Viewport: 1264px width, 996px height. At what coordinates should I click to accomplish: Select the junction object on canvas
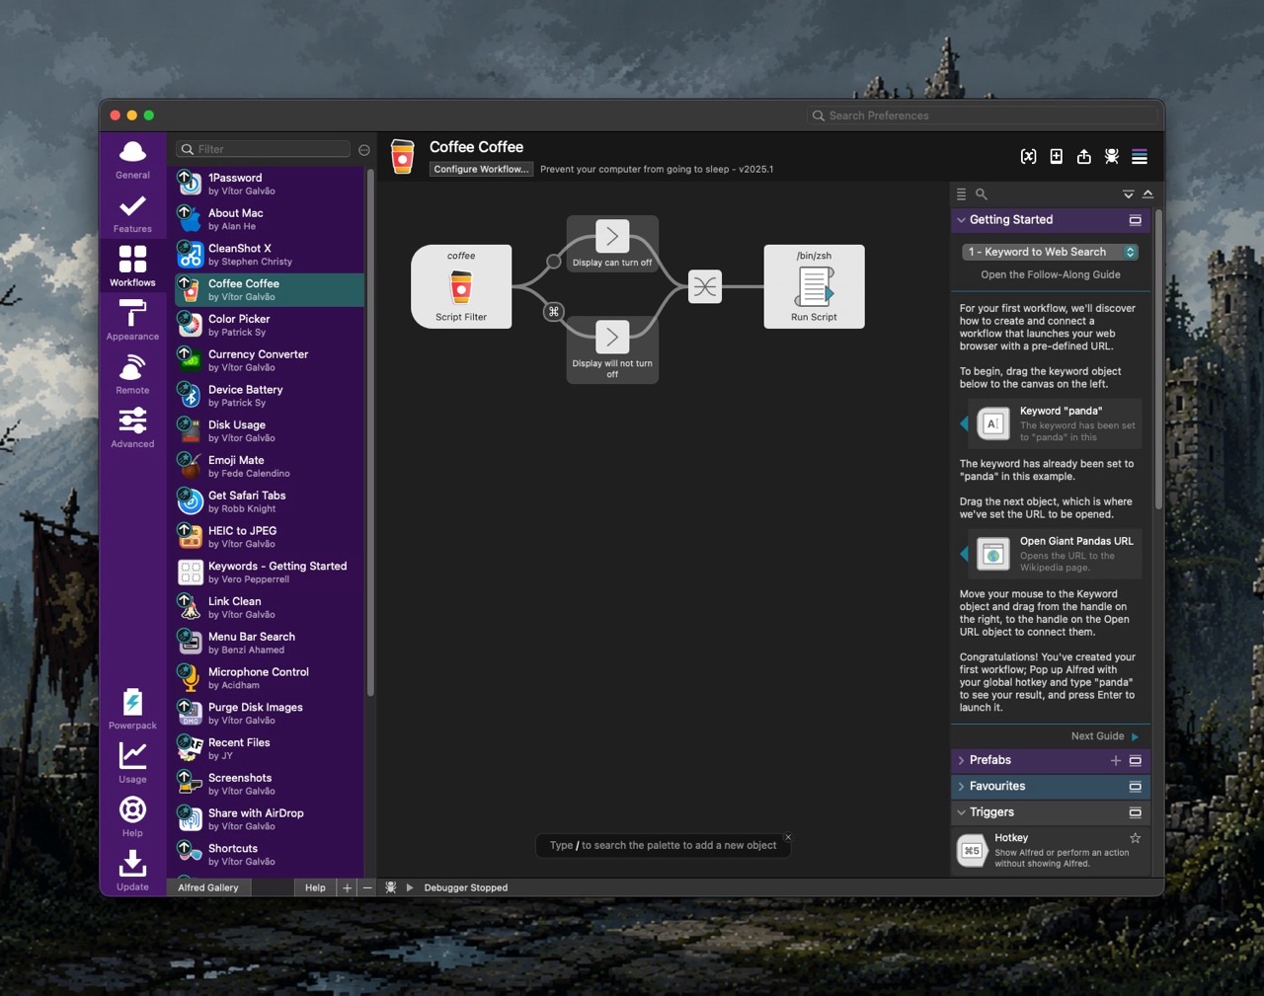pyautogui.click(x=705, y=286)
